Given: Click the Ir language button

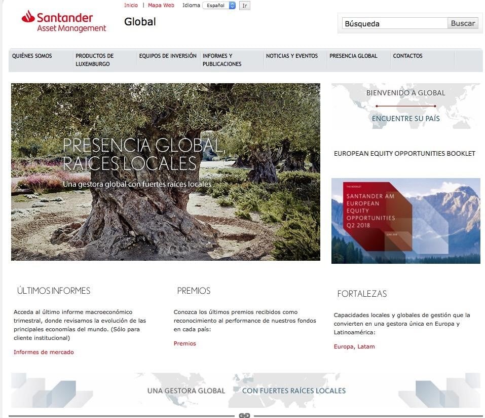Looking at the screenshot, I should coord(245,6).
